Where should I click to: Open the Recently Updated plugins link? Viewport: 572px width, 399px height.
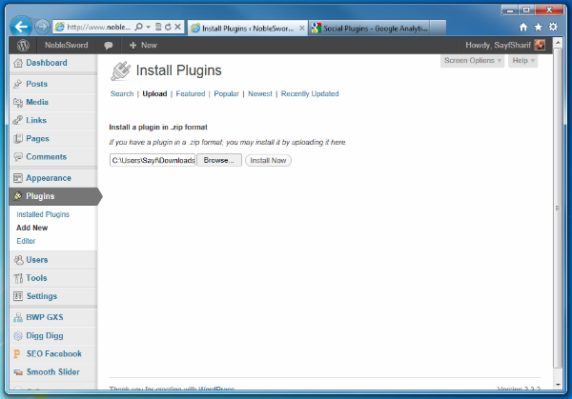pos(310,93)
